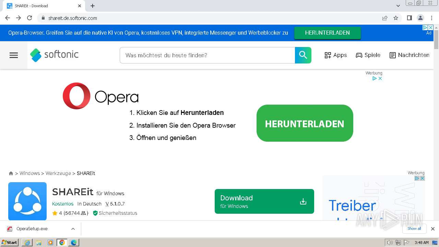Go to Windows in the breadcrumb

(x=29, y=173)
